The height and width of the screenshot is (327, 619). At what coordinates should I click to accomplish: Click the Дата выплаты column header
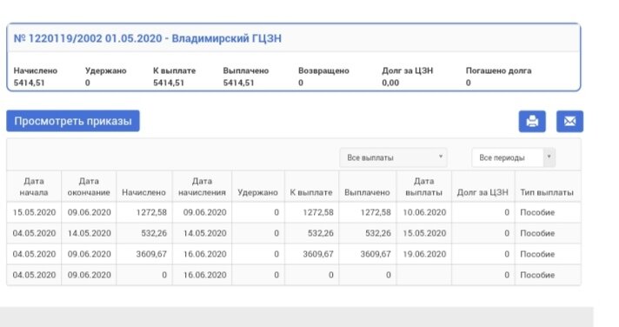424,187
